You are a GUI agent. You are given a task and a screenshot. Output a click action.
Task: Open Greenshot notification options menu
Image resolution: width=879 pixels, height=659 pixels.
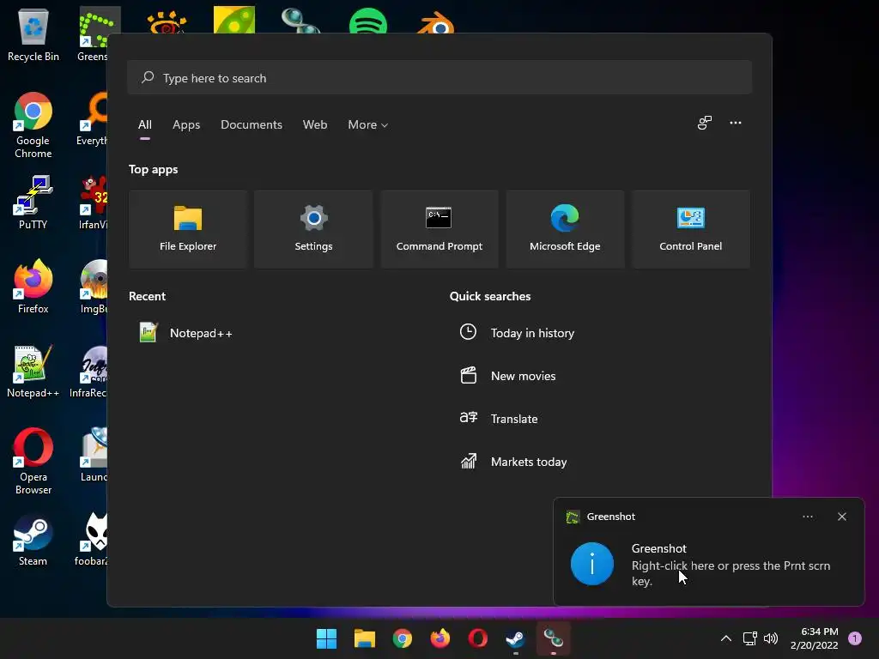[x=807, y=517]
